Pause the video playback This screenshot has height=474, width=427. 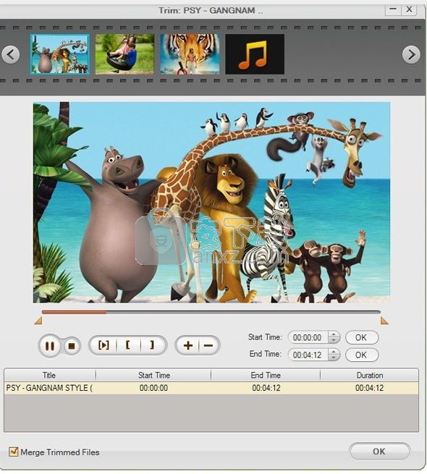pos(50,346)
